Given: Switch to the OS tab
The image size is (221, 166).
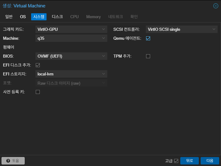Looking at the screenshot, I should click(x=23, y=17).
